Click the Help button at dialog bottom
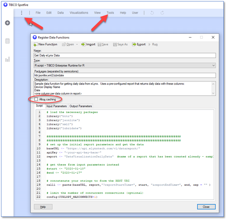This screenshot has width=227, height=220. [43, 207]
